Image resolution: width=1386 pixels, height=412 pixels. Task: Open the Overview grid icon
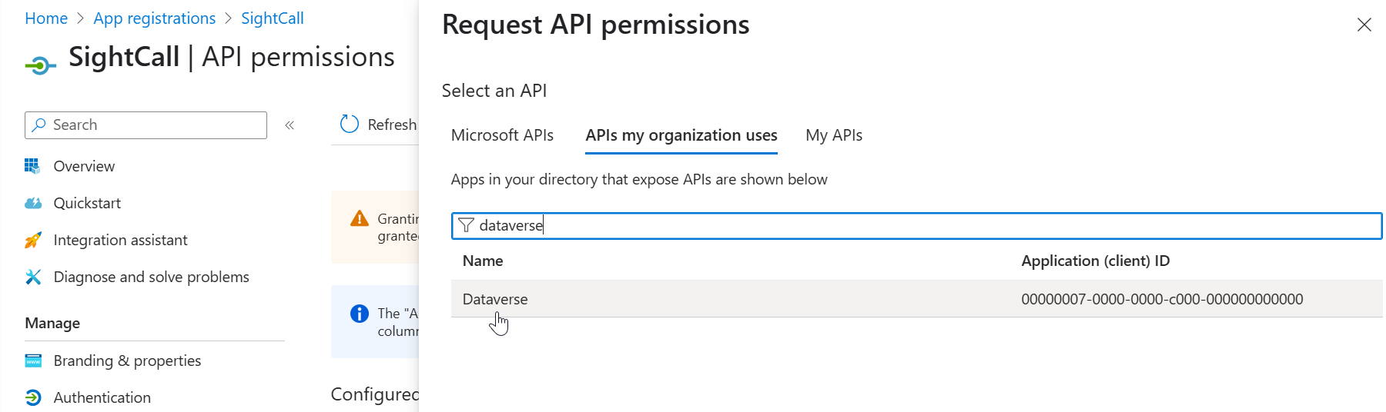pos(32,166)
